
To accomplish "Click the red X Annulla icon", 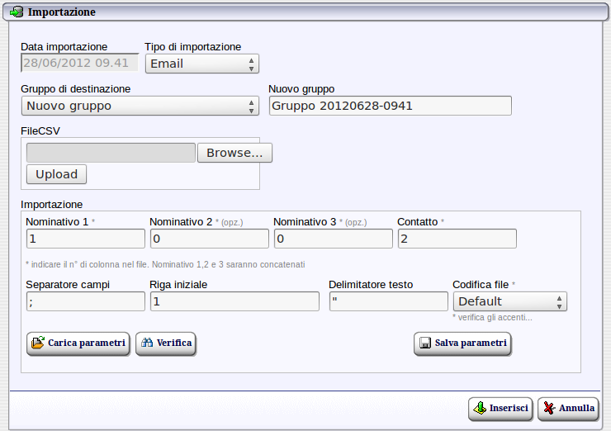I will [x=548, y=409].
